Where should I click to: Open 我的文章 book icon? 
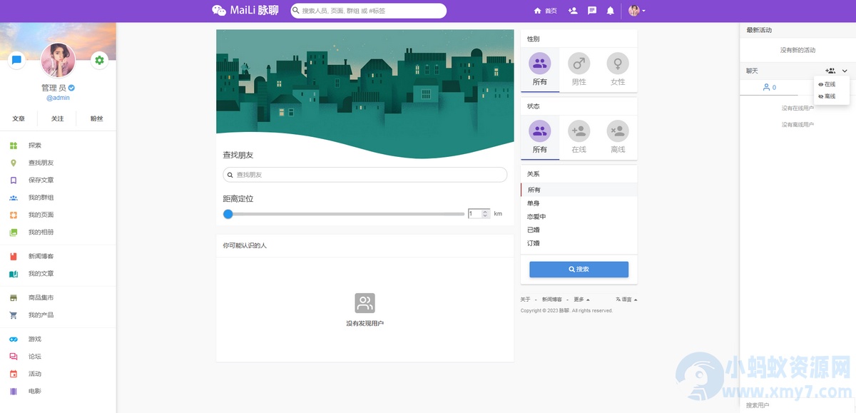(14, 274)
